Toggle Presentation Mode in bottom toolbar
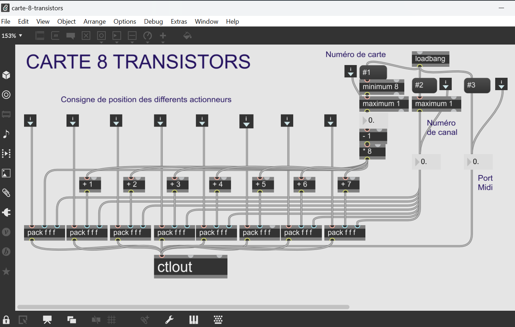 point(47,320)
